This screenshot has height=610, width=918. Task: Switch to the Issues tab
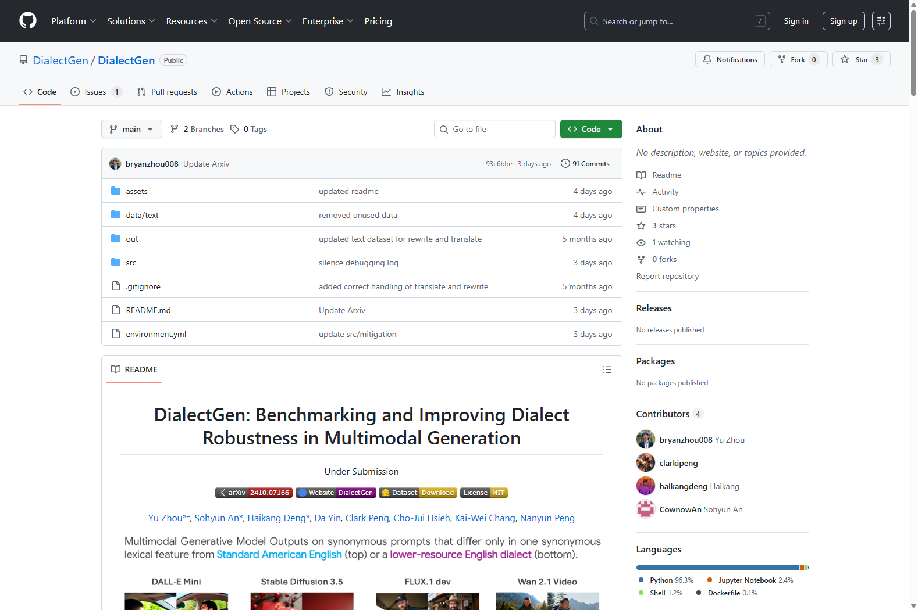[96, 92]
